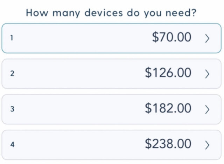This screenshot has height=164, width=224.
Task: Click the bottom card priced $238.00
Action: click(x=111, y=145)
